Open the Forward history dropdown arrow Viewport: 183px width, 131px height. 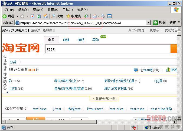click(x=28, y=16)
